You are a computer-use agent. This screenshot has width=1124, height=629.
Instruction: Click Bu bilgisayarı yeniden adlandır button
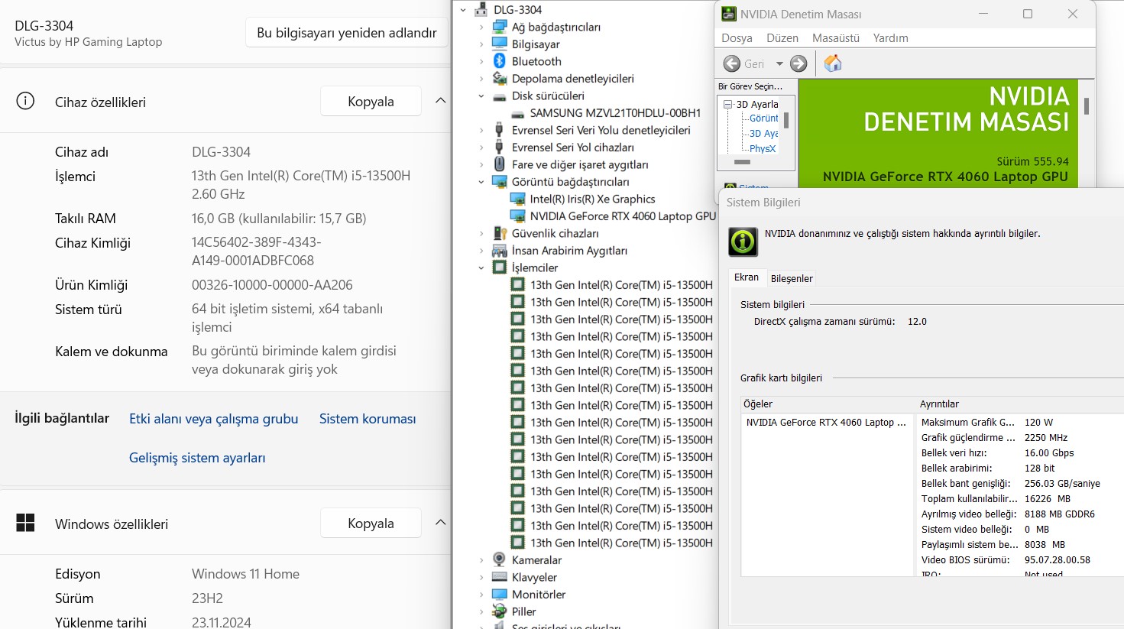(x=347, y=33)
